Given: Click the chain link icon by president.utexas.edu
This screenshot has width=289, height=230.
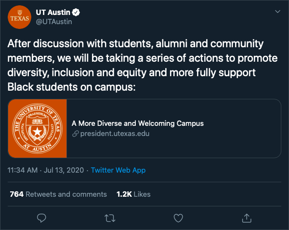Looking at the screenshot, I should (x=76, y=134).
